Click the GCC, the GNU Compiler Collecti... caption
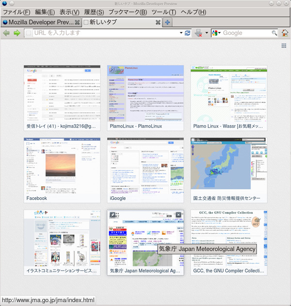The image size is (291, 306). click(228, 271)
